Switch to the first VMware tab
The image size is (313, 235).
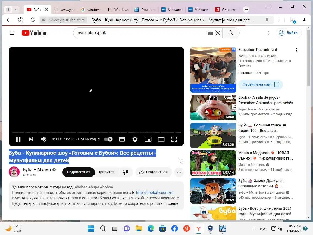tap(172, 10)
